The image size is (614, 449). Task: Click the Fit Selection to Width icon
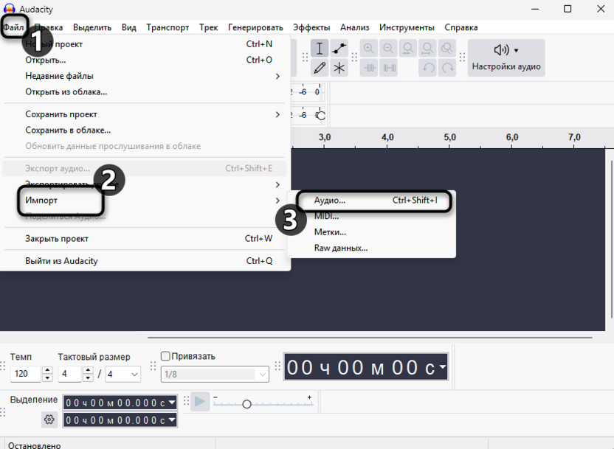click(x=408, y=49)
